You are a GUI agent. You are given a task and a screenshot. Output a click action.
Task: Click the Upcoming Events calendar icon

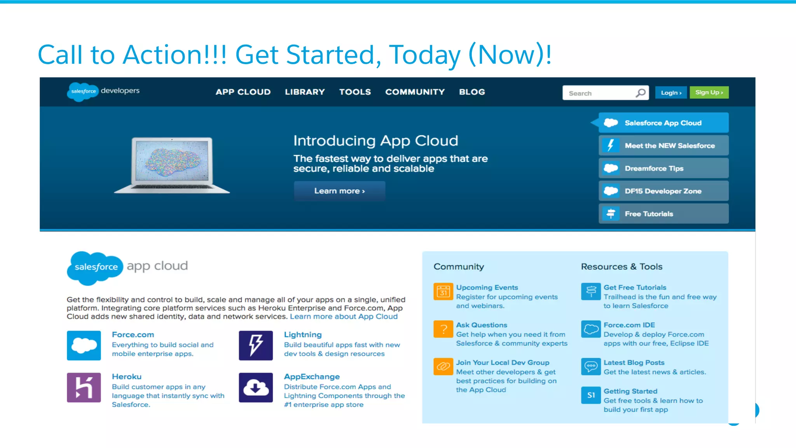(443, 291)
